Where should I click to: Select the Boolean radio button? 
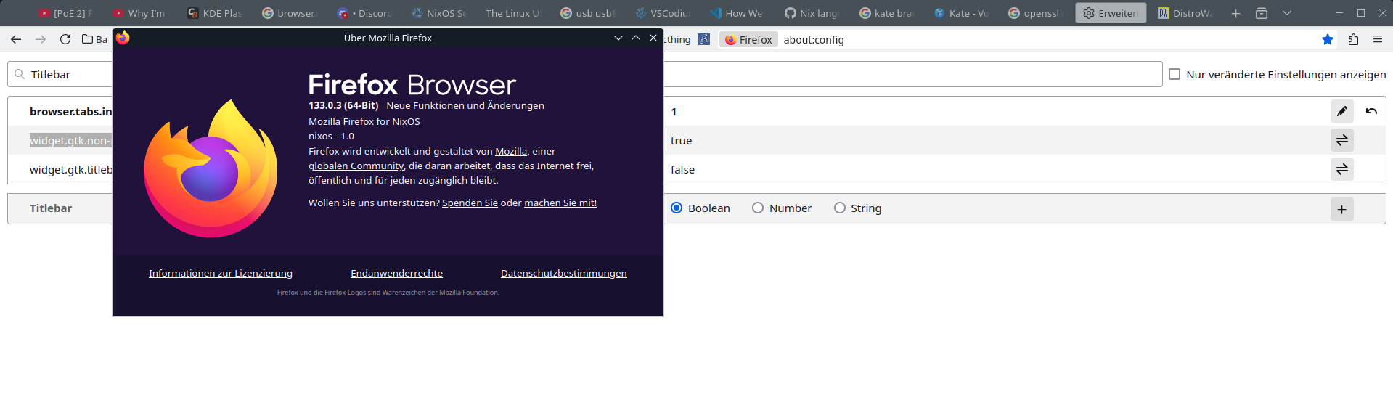pos(677,208)
